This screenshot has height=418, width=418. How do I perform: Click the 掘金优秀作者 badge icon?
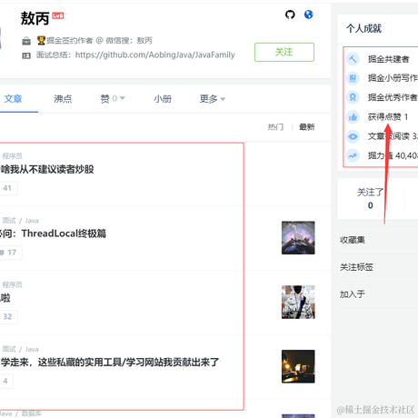tap(353, 97)
